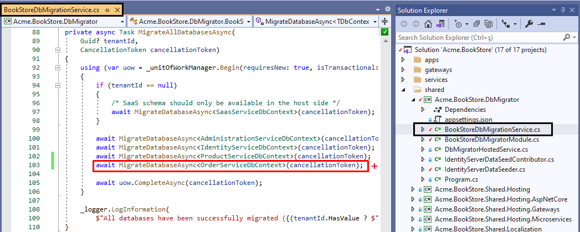Viewport: 580px width, 232px height.
Task: Expand the services folder
Action: click(x=403, y=80)
